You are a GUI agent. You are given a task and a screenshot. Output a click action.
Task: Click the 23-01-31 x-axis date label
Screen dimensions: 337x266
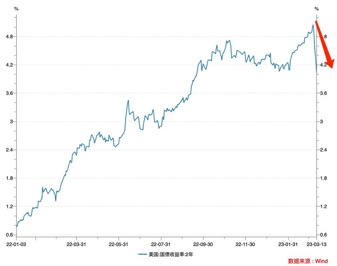(288, 244)
